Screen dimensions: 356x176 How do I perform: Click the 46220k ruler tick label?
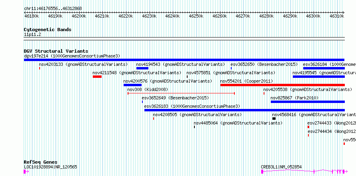click(x=126, y=16)
